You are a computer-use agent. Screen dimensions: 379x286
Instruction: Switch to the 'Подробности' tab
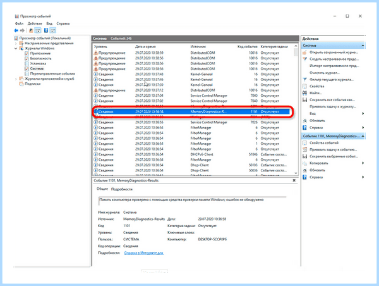click(x=121, y=189)
